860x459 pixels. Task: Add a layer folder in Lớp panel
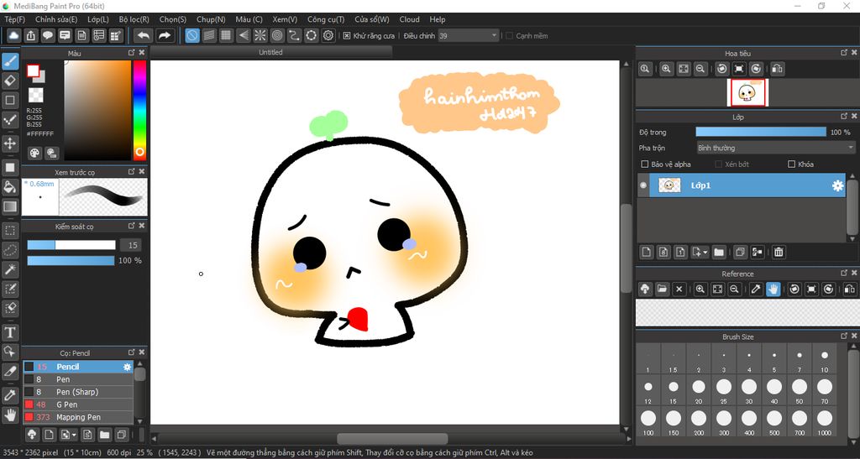click(x=719, y=252)
